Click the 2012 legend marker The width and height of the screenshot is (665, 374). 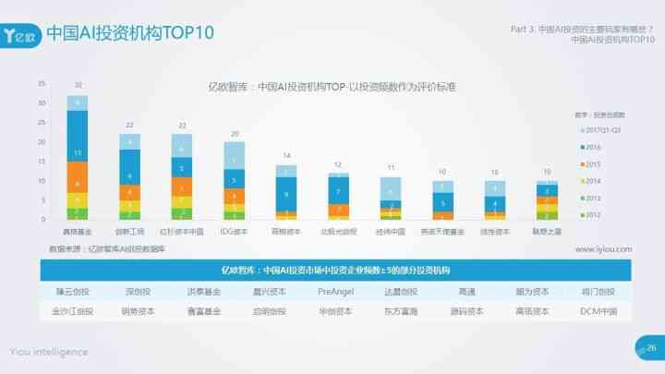point(582,215)
